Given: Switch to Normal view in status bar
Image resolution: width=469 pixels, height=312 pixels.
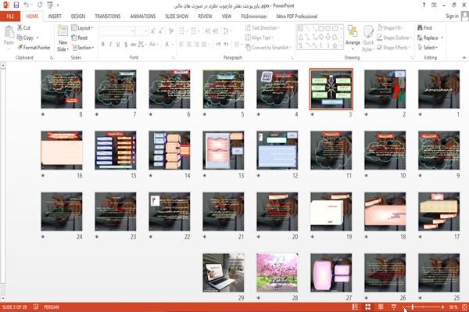Looking at the screenshot, I should pyautogui.click(x=355, y=307).
